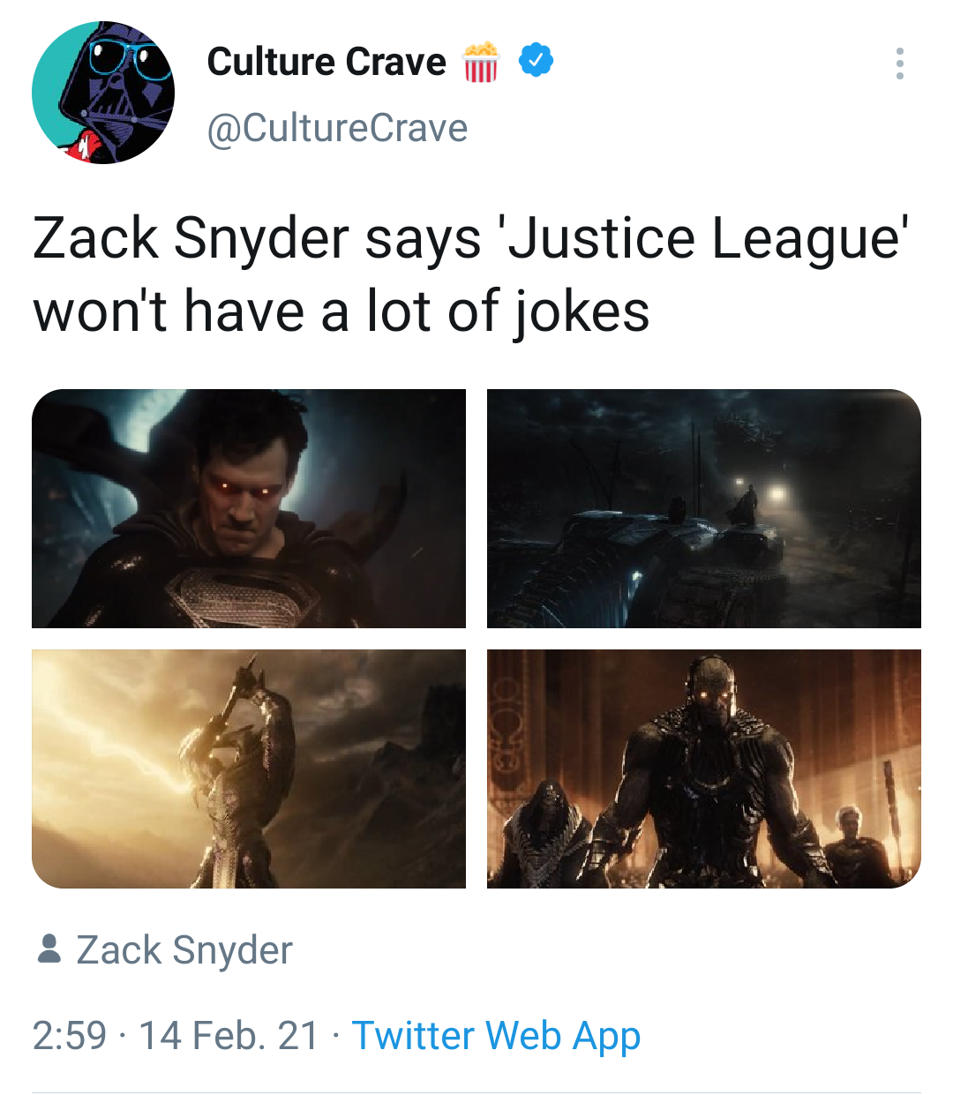Screen dimensions: 953x1095
Task: Click the tweet text about Justice League
Action: 471,275
